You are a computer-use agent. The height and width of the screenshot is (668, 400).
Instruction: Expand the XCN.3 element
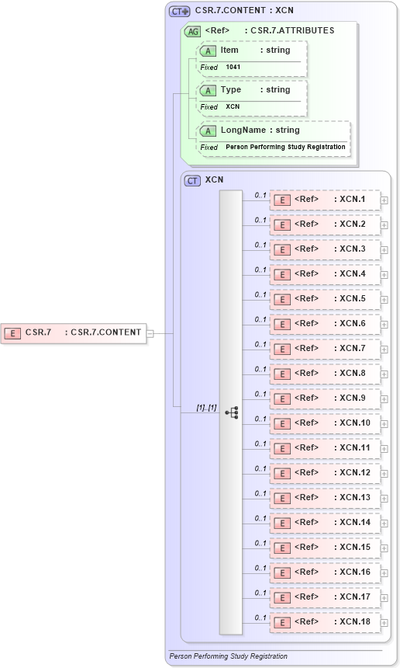coord(384,249)
